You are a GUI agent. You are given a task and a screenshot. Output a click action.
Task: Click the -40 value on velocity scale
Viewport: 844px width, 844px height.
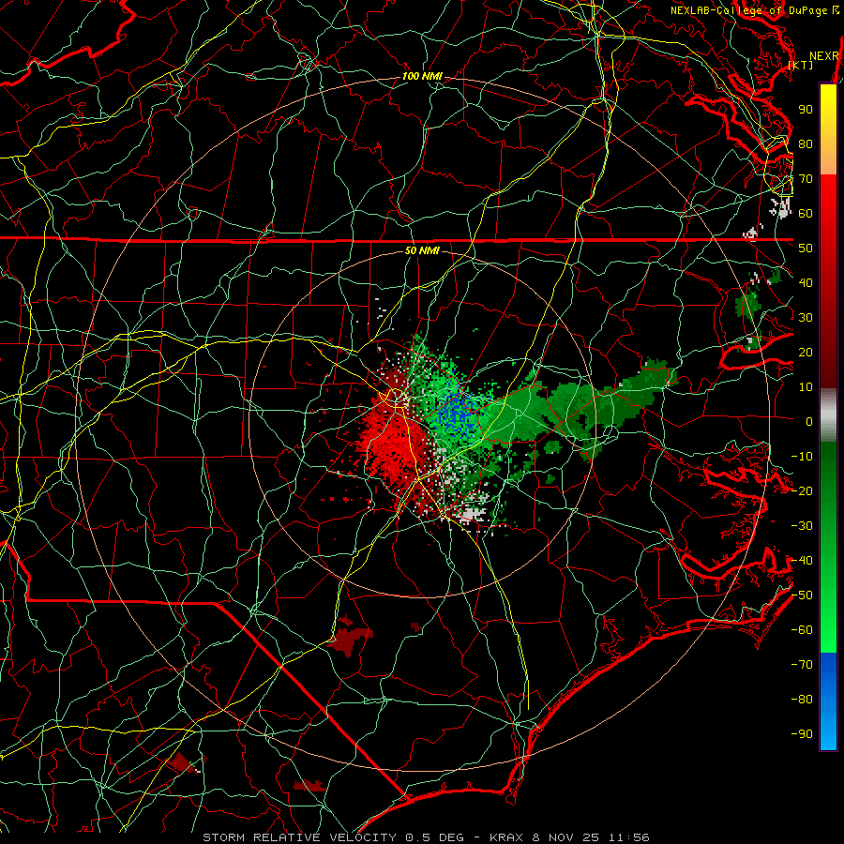point(802,561)
